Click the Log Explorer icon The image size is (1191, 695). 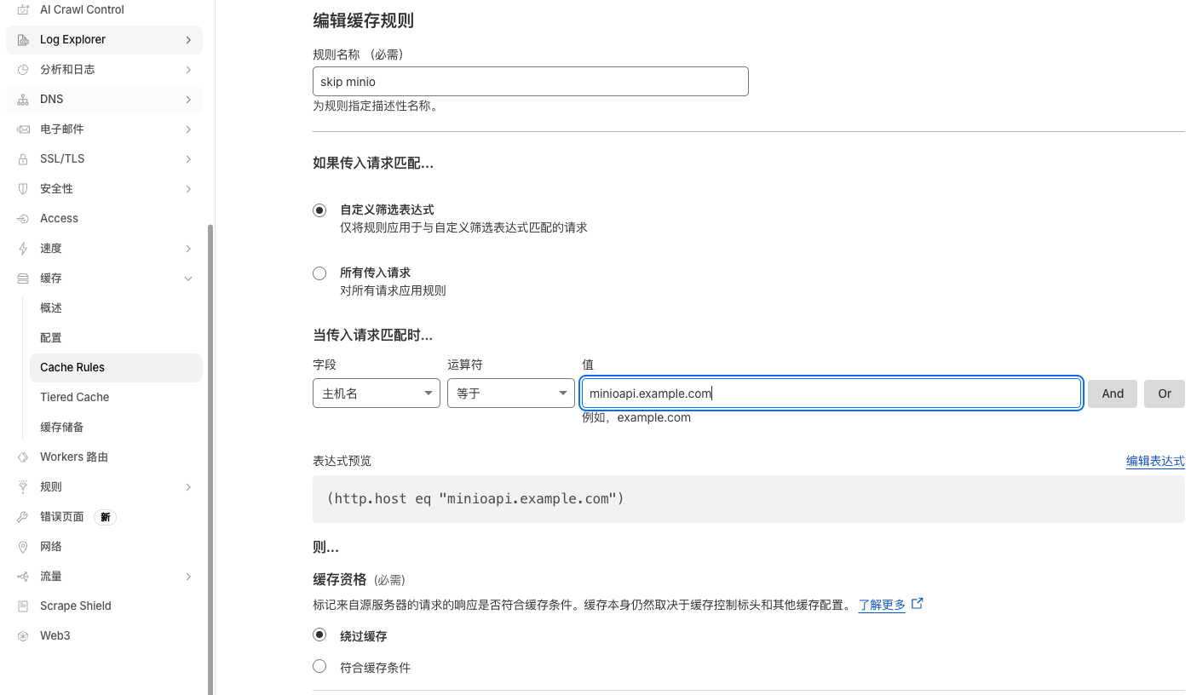[23, 39]
